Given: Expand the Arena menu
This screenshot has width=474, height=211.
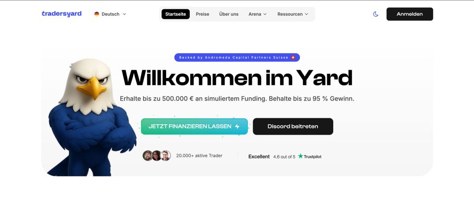Looking at the screenshot, I should 257,14.
